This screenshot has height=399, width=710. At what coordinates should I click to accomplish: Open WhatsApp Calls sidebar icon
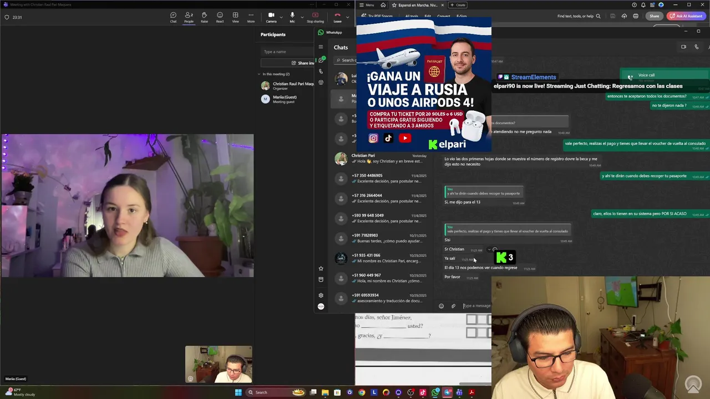tap(321, 71)
